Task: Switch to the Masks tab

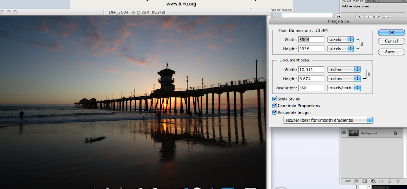Action: pyautogui.click(x=372, y=1)
